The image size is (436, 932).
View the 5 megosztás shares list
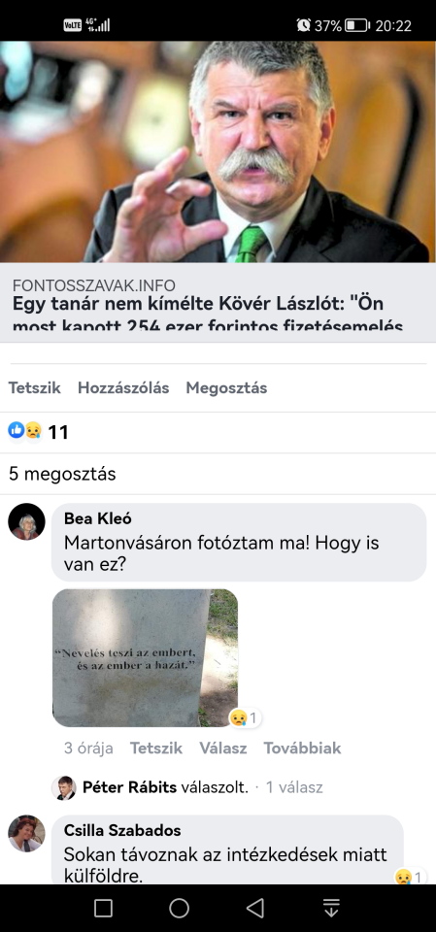pos(62,474)
